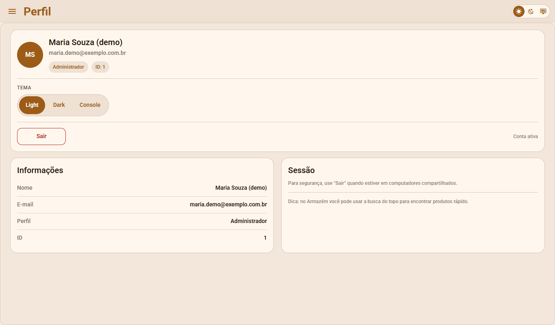Click the Sair logout button
This screenshot has height=325, width=555.
click(x=41, y=136)
